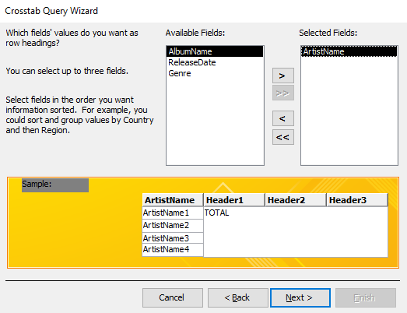Click Header3 column in sample table

pyautogui.click(x=357, y=200)
